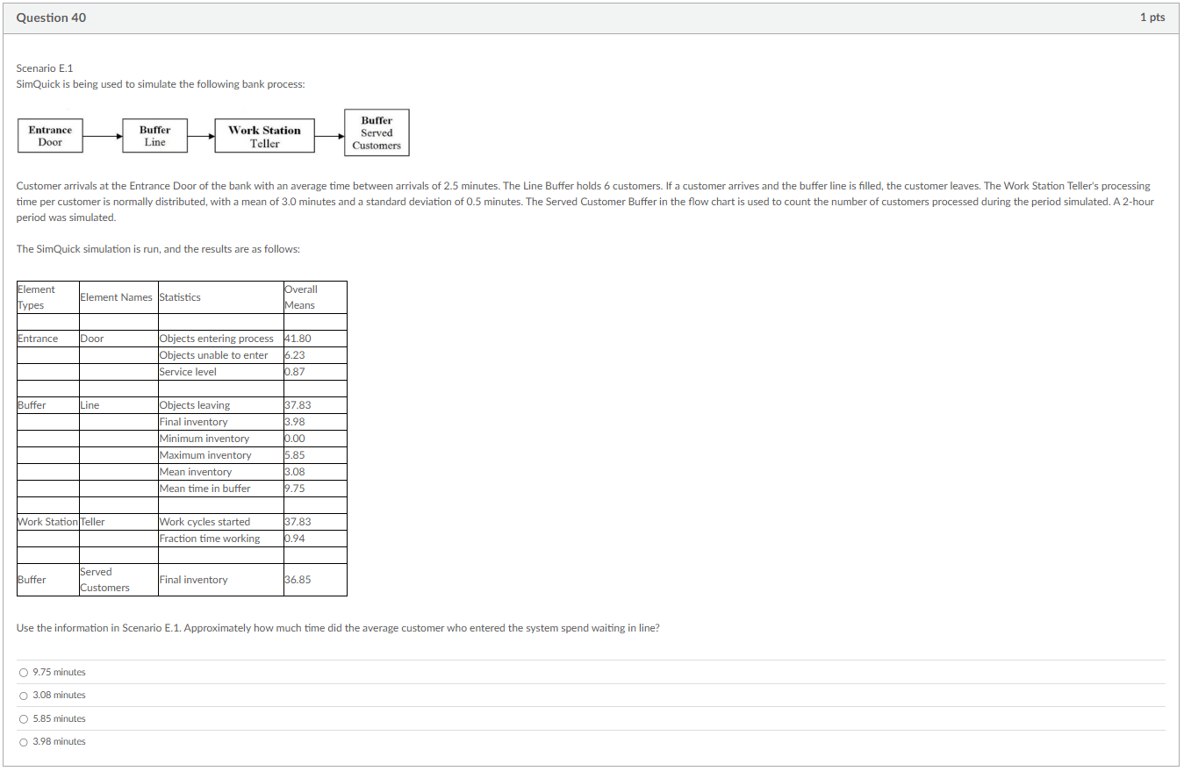Click the Objects unable to enter cell
Image resolution: width=1184 pixels, height=771 pixels.
tap(214, 355)
